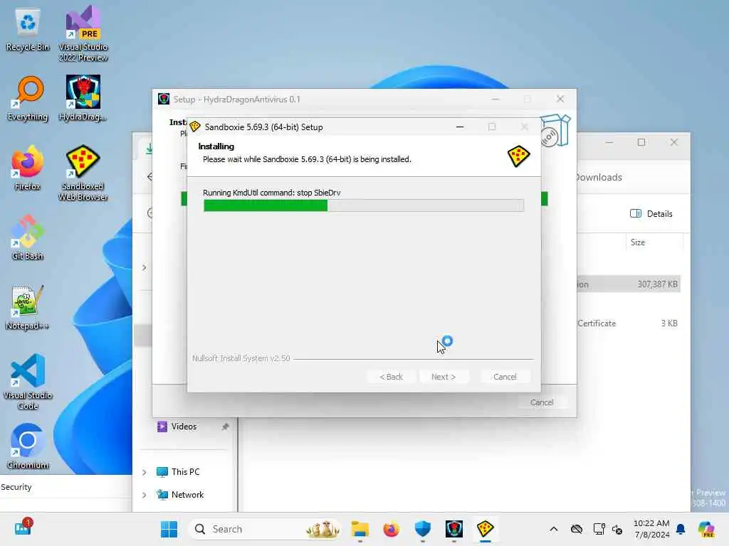Open Sandboxed Web Browser desktop shortcut
Viewport: 729px width, 546px height.
pos(83,173)
